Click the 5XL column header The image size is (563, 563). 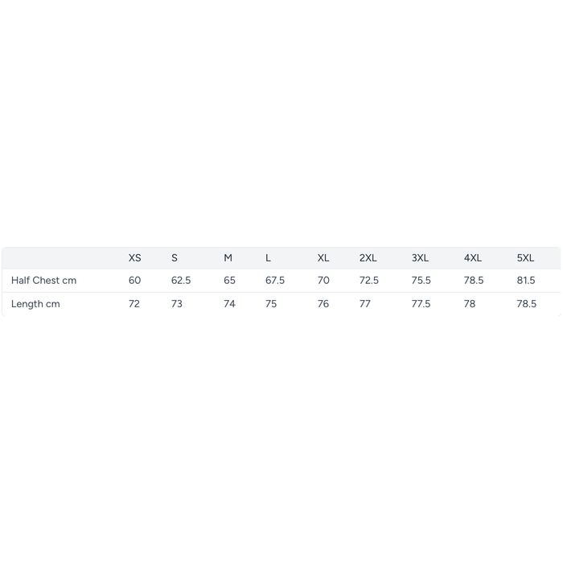[525, 258]
